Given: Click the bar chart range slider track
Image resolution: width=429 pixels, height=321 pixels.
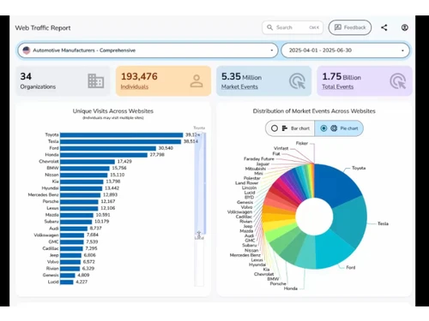Looking at the screenshot, I should point(199,209).
